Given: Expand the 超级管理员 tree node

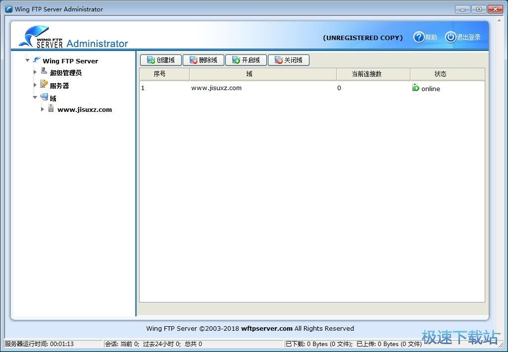Looking at the screenshot, I should [x=35, y=72].
